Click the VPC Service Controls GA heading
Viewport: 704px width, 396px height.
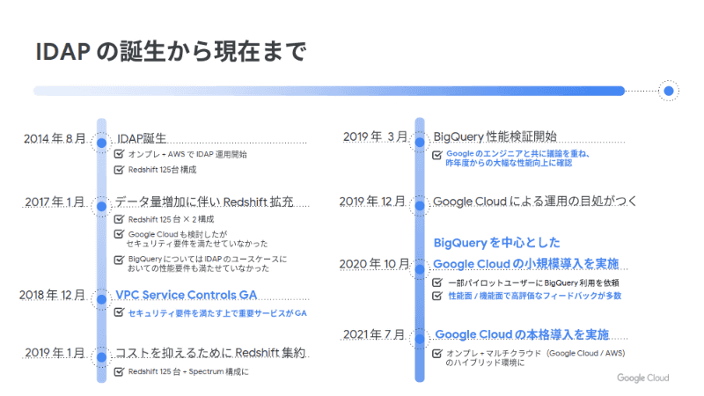click(187, 295)
